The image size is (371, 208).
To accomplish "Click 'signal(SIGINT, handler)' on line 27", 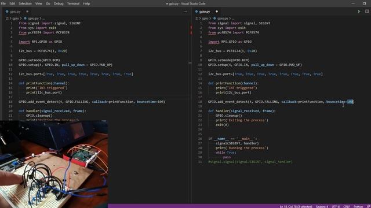I will [x=237, y=143].
